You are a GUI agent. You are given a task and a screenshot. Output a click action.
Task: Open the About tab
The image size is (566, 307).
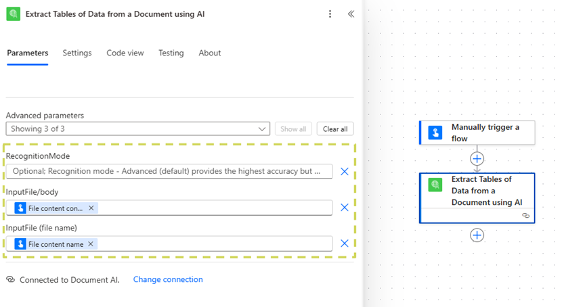pos(210,53)
